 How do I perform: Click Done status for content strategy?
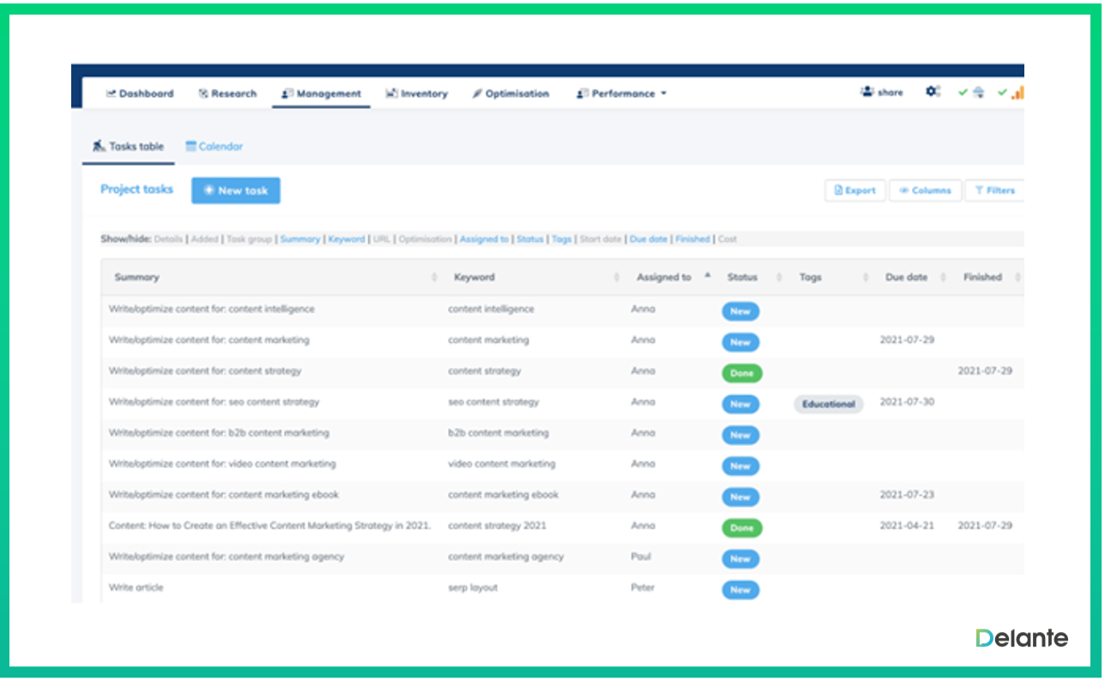(x=742, y=373)
